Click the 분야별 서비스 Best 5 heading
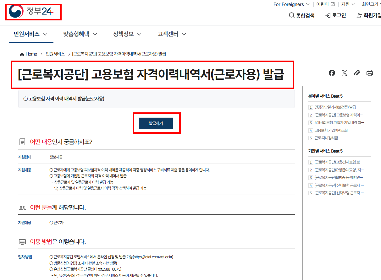Screen dimensions: 381x280 [x=325, y=96]
